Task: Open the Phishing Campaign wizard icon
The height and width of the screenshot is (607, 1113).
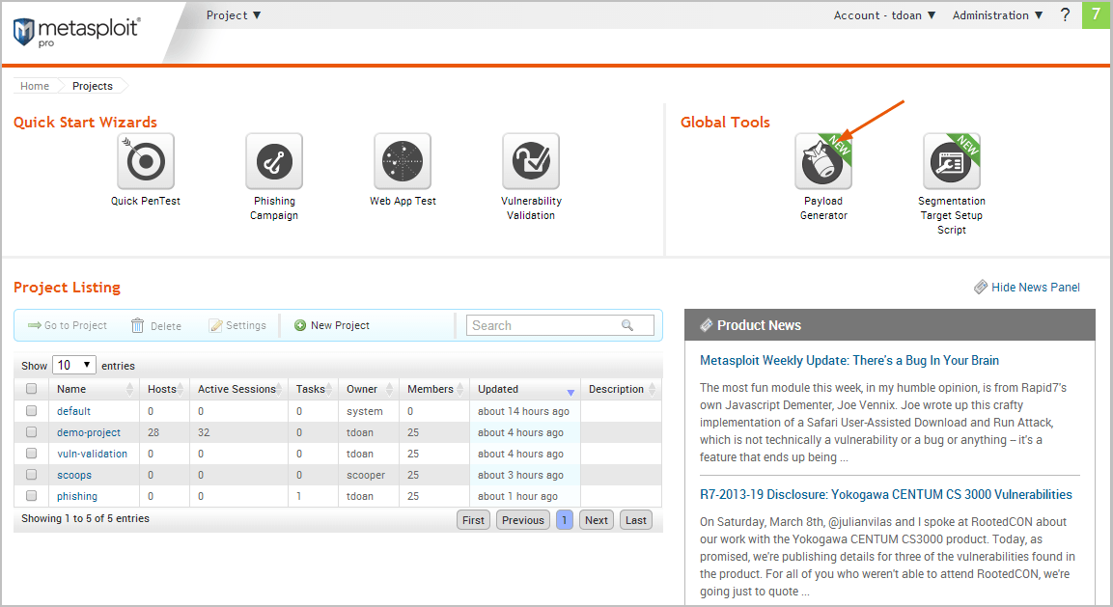Action: [x=274, y=162]
